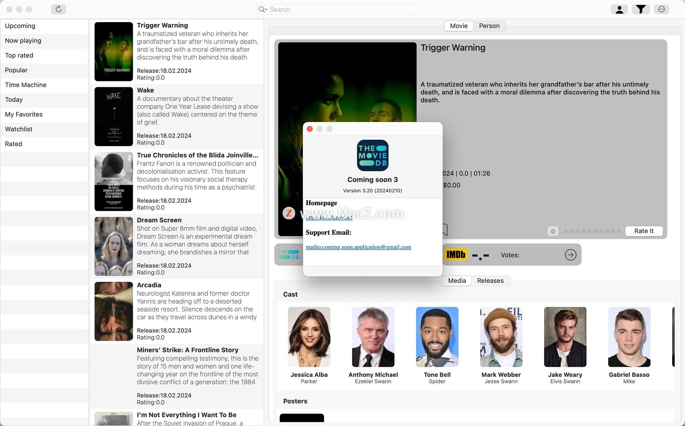Viewport: 685px width, 426px height.
Task: Select the Dream Screen poster
Action: pos(113,246)
